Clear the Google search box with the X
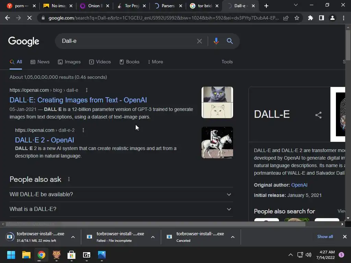 pos(199,41)
